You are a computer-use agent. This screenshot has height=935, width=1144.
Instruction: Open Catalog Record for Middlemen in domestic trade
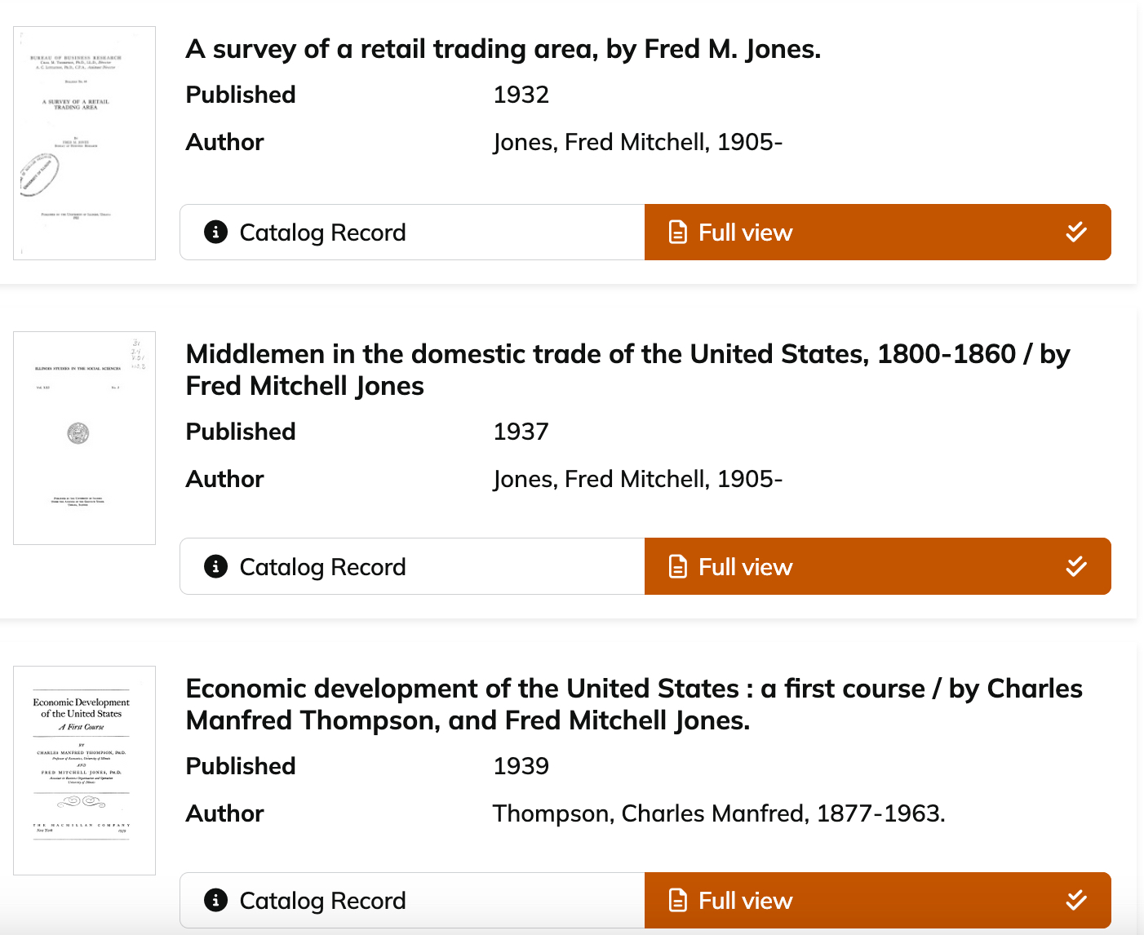tap(322, 567)
